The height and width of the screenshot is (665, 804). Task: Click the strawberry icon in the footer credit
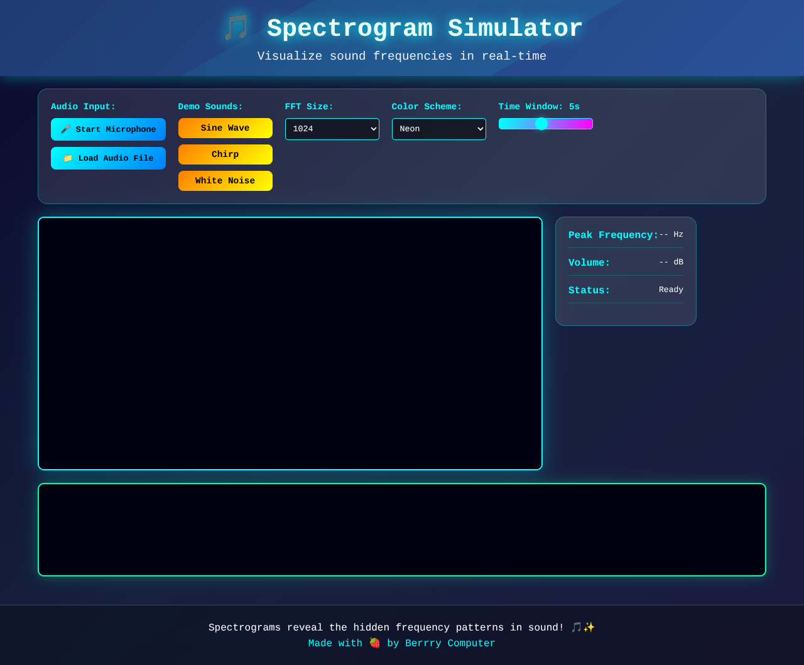click(x=374, y=643)
